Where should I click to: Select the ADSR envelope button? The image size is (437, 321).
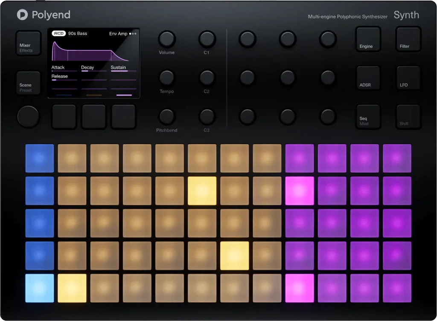368,78
